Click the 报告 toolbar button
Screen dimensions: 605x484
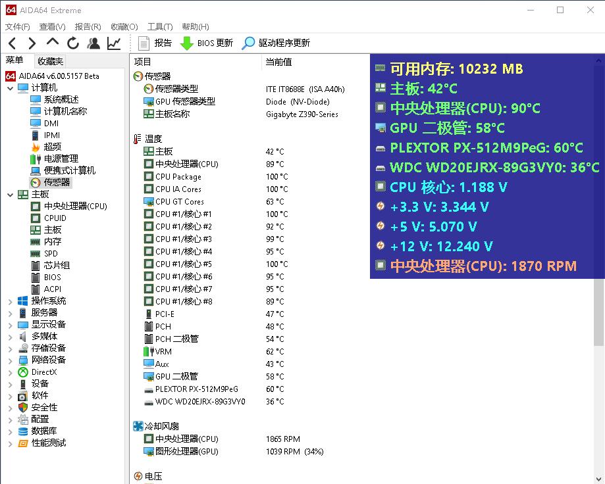[x=155, y=43]
